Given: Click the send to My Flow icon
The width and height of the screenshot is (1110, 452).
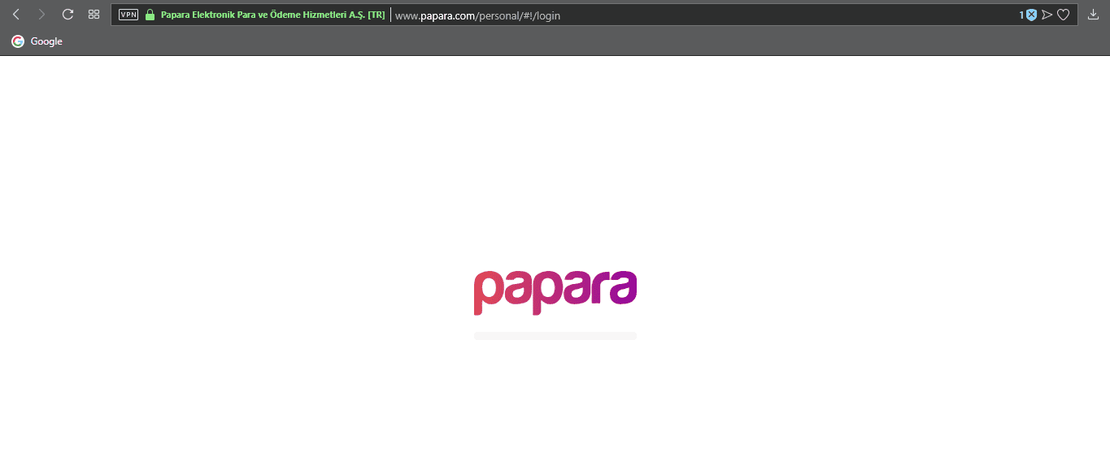Looking at the screenshot, I should click(1047, 15).
